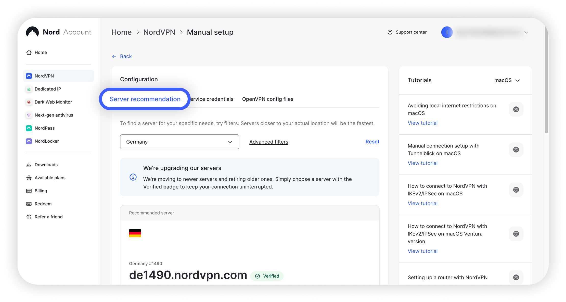
Task: Click the German flag icon
Action: click(x=135, y=233)
